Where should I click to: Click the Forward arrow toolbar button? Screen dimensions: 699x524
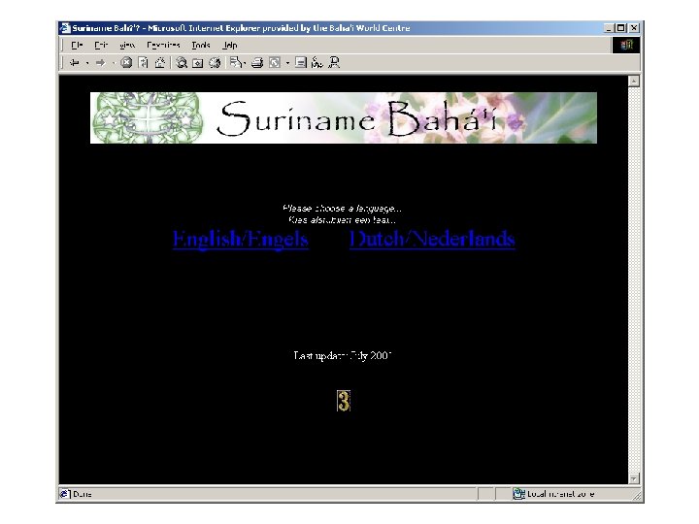pyautogui.click(x=100, y=63)
